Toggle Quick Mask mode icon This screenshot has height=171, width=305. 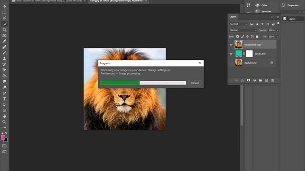(x=4, y=146)
